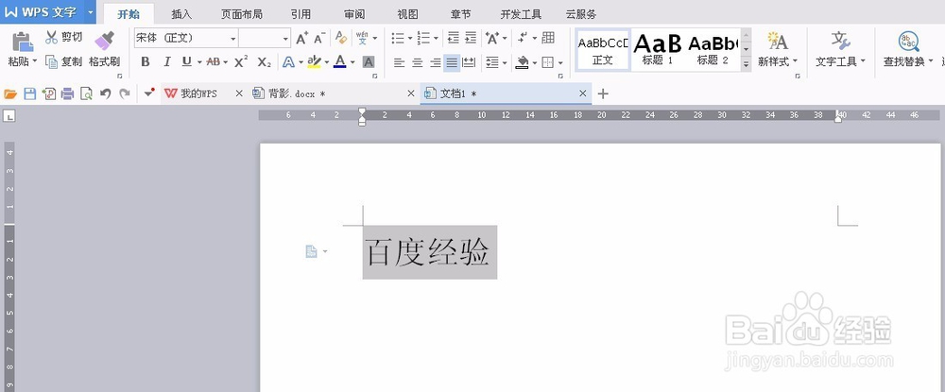
Task: Clear formatting with the eraser icon
Action: pos(341,38)
